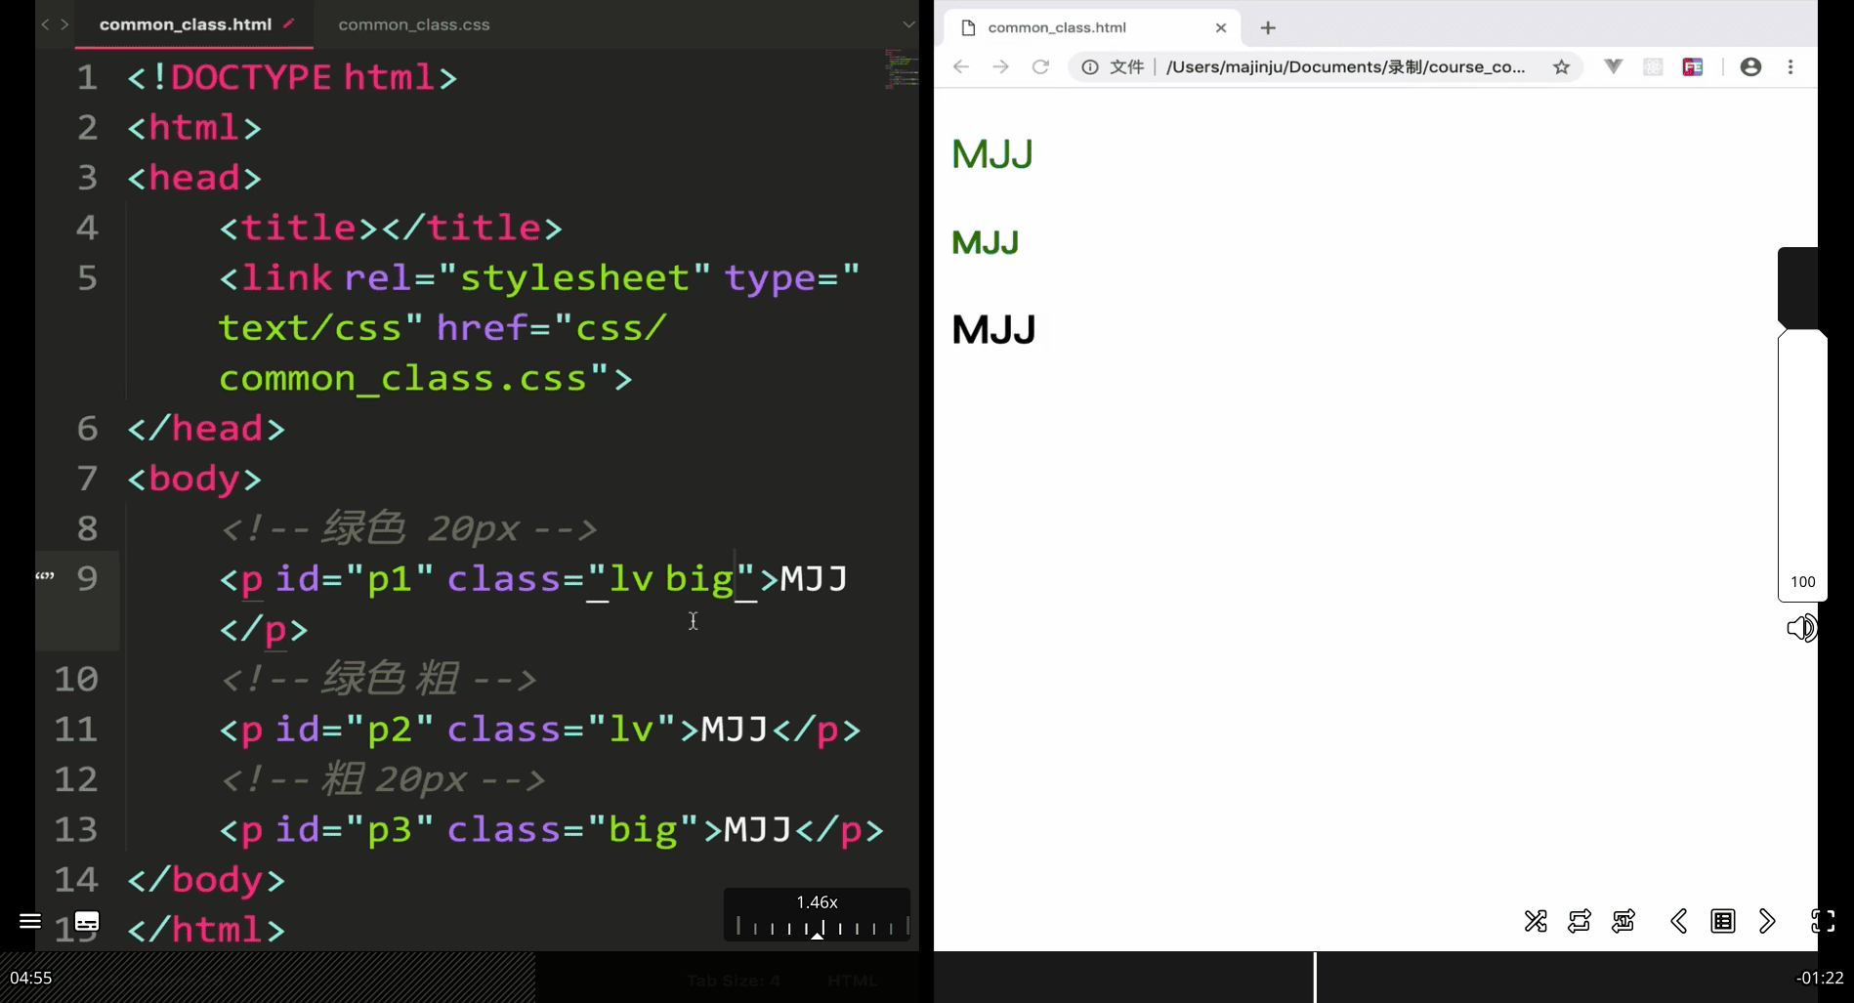Click editor previous-tab arrow

tap(45, 24)
